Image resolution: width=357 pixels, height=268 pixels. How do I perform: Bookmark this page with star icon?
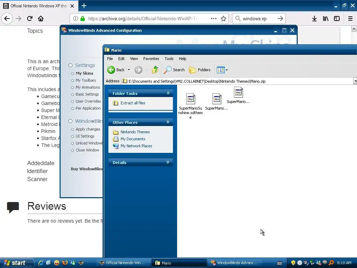tap(223, 18)
